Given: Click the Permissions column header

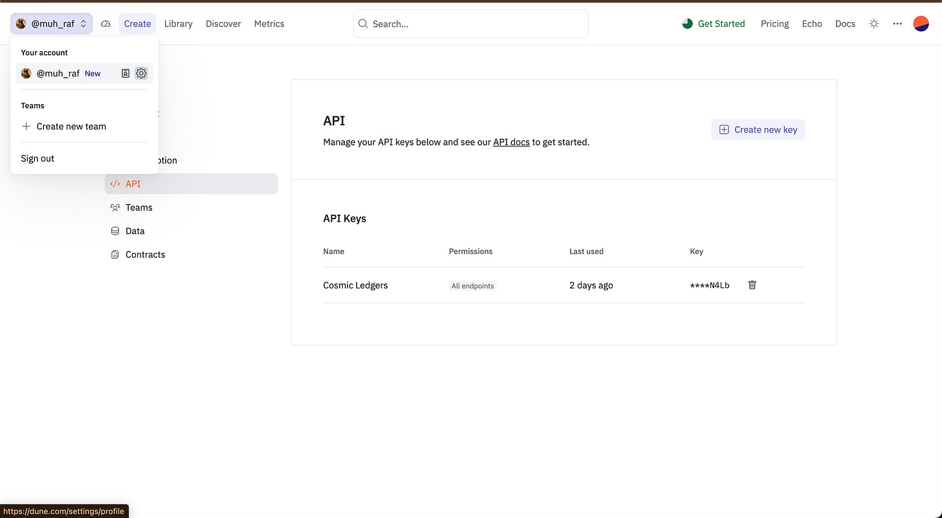Looking at the screenshot, I should pyautogui.click(x=471, y=252).
